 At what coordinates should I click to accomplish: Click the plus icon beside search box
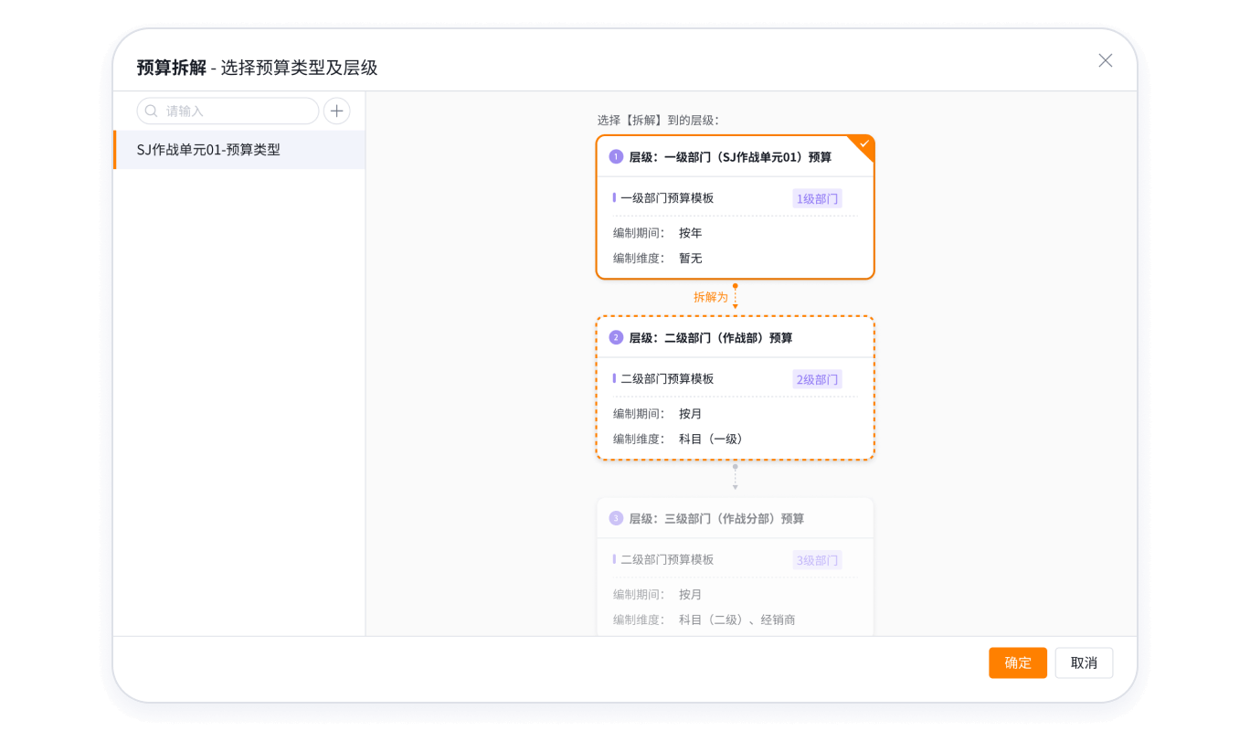[337, 111]
